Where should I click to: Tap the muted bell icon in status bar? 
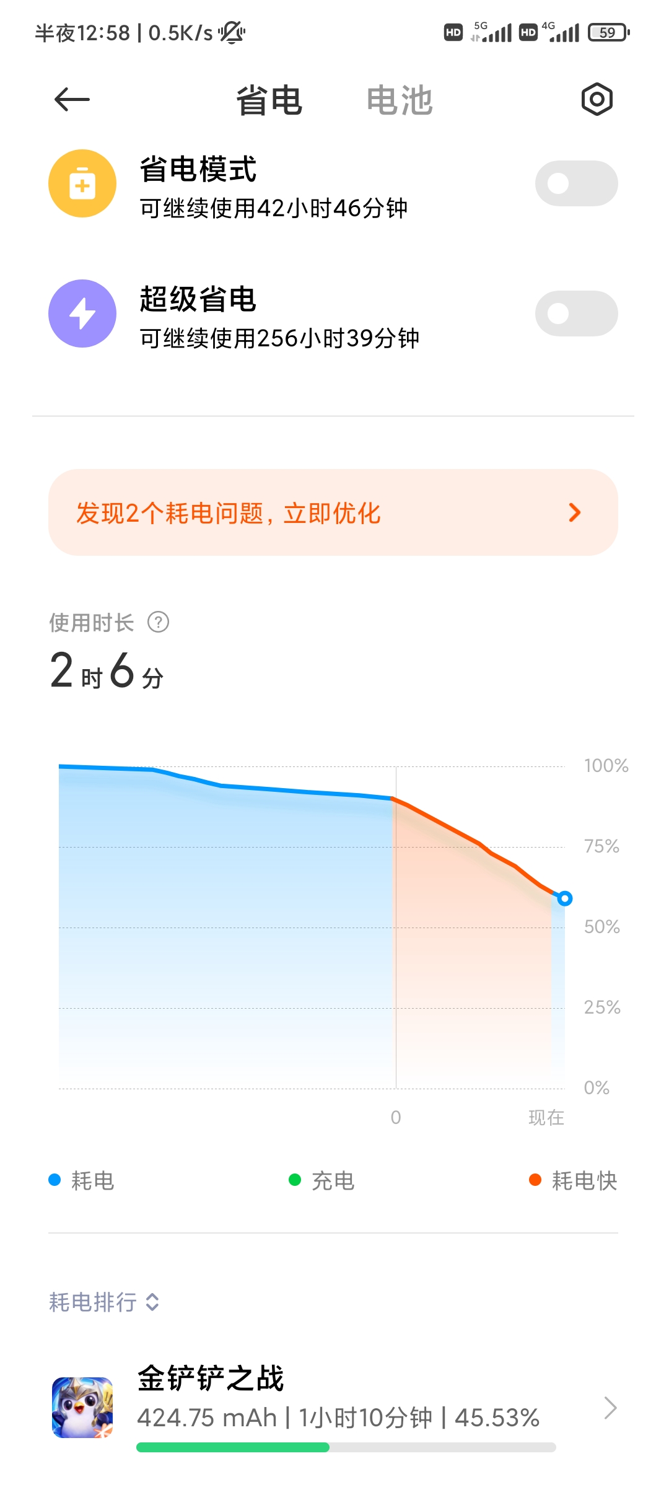pyautogui.click(x=232, y=32)
